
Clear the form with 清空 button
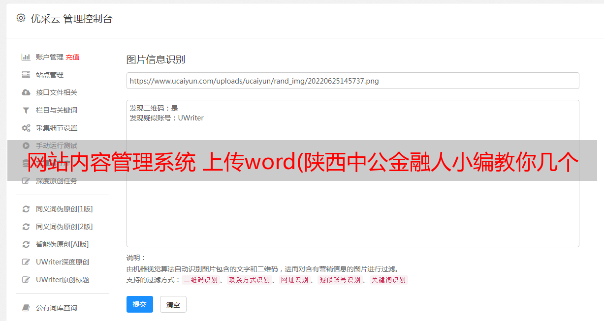173,304
